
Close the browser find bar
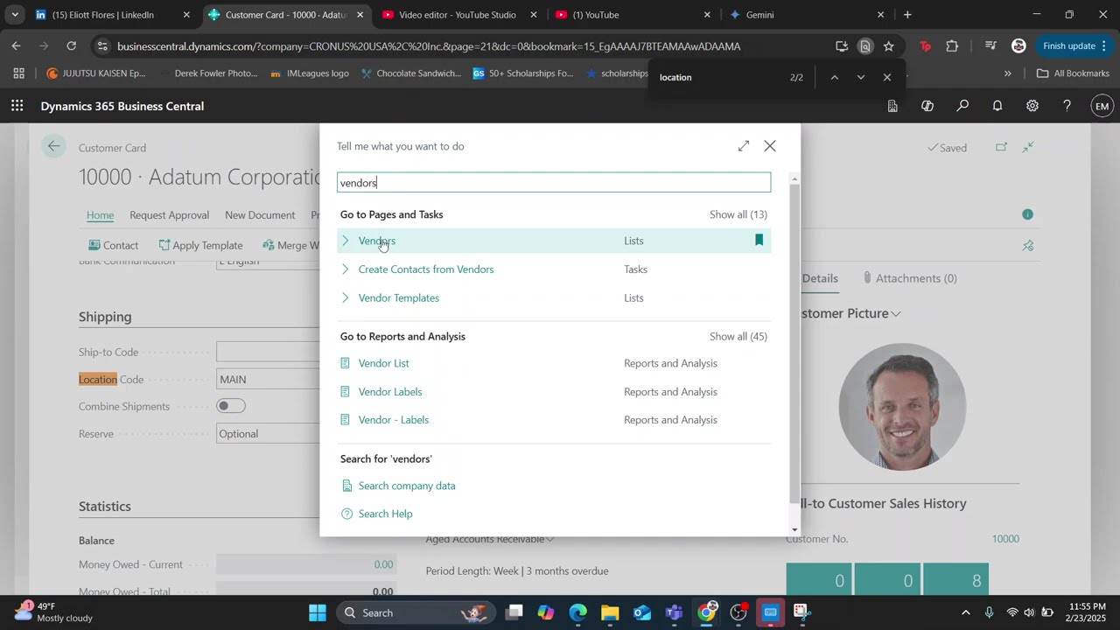point(887,77)
